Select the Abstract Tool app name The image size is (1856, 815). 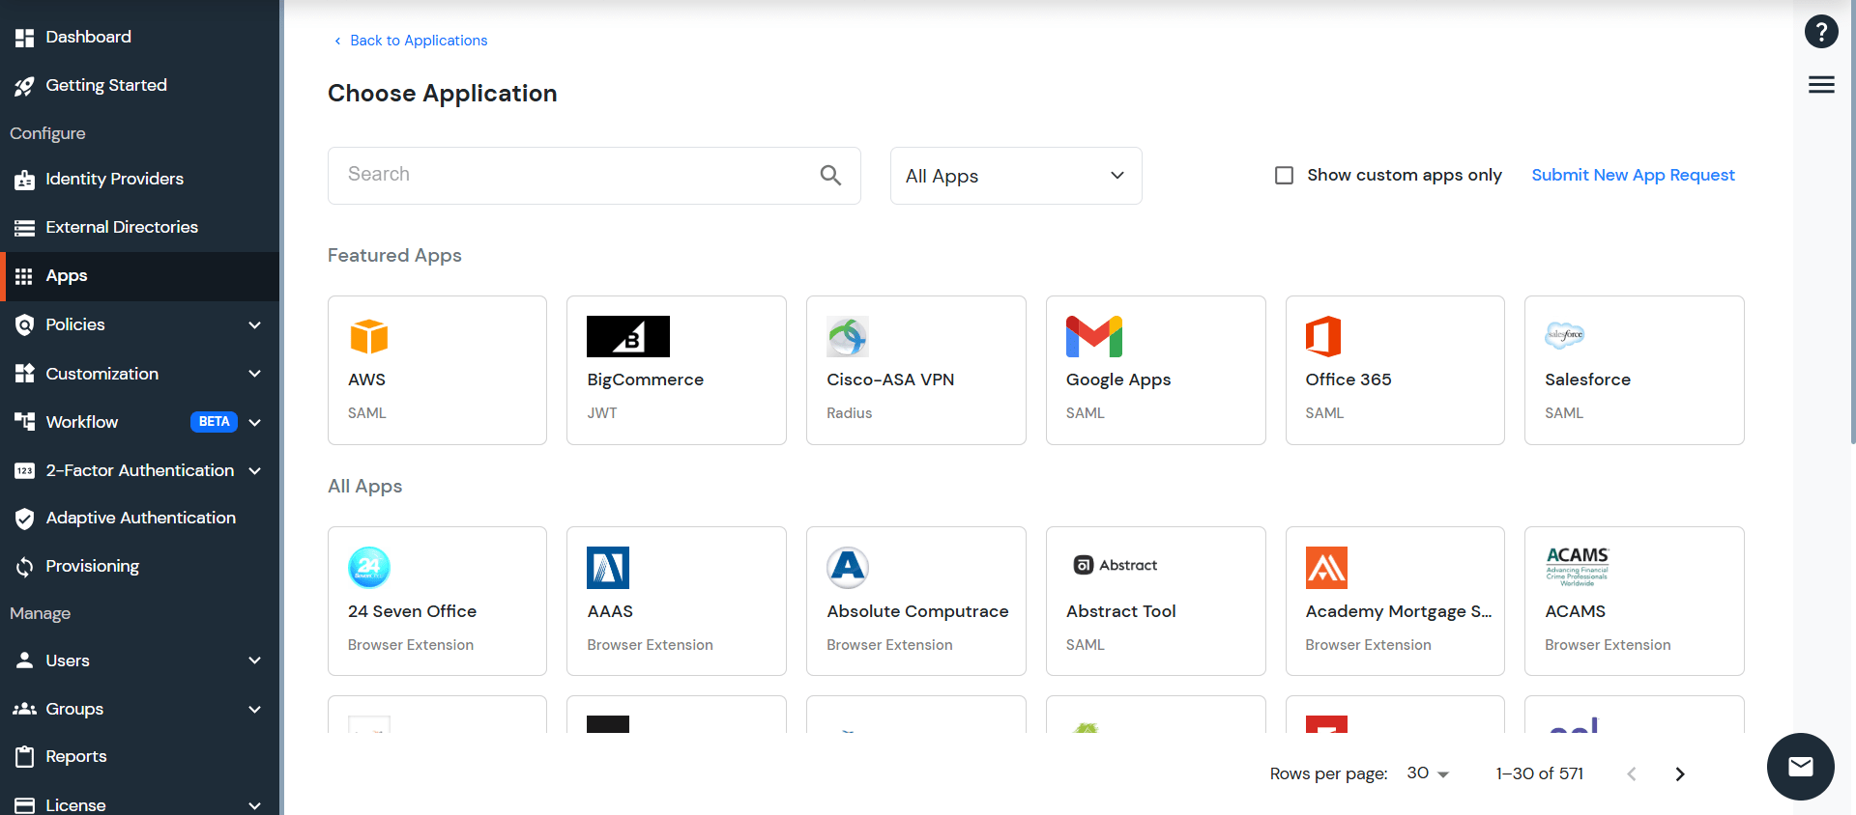tap(1120, 611)
